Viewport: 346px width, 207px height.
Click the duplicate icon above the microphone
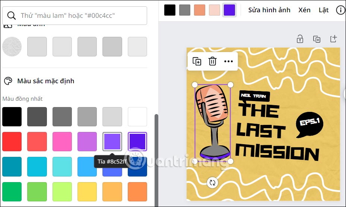(197, 61)
